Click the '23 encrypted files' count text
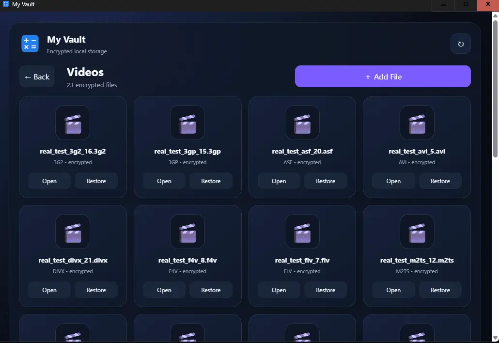The height and width of the screenshot is (343, 499). (x=92, y=85)
